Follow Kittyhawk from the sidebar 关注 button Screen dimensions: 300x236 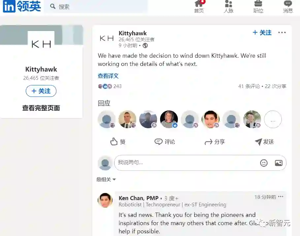point(41,91)
